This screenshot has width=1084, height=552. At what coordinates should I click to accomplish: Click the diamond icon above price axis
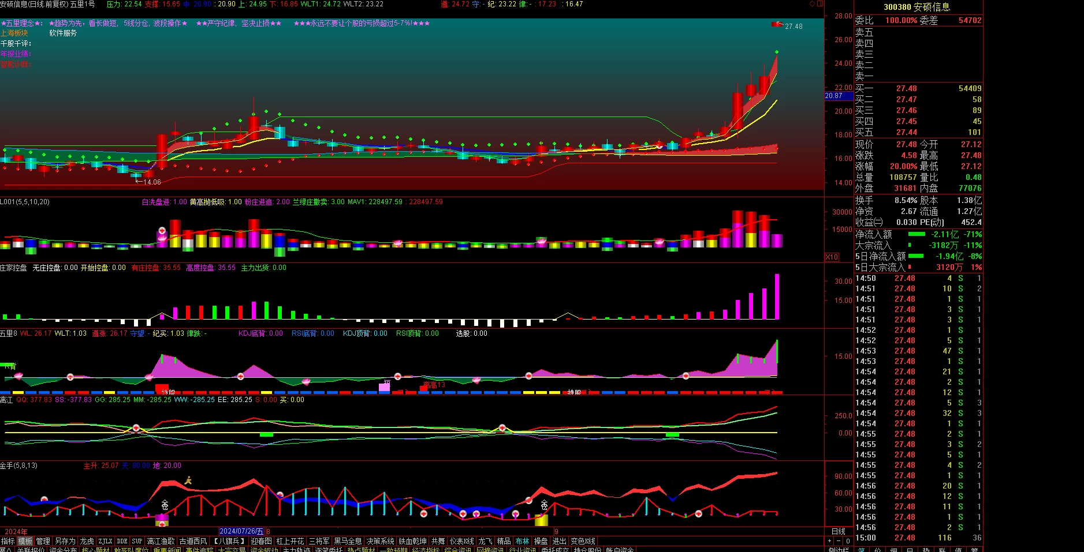click(x=812, y=3)
